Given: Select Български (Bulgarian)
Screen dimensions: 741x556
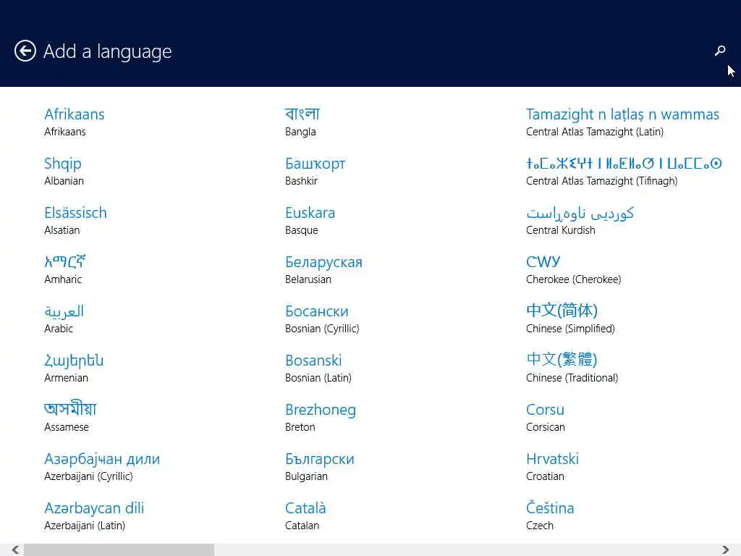Looking at the screenshot, I should point(320,466).
